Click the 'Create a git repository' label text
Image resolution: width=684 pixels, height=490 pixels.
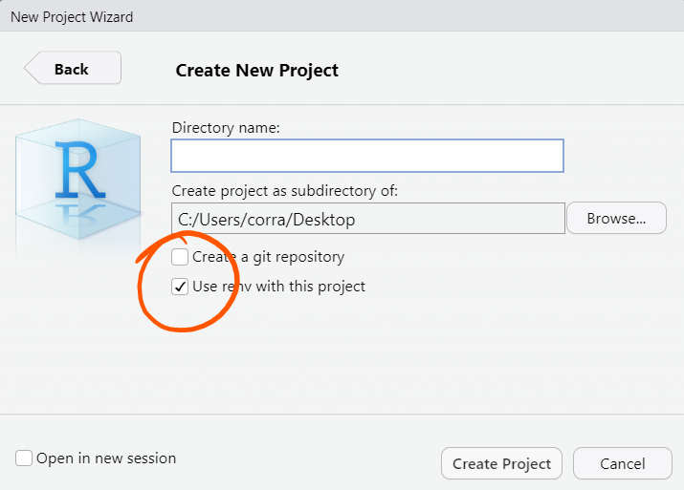268,257
